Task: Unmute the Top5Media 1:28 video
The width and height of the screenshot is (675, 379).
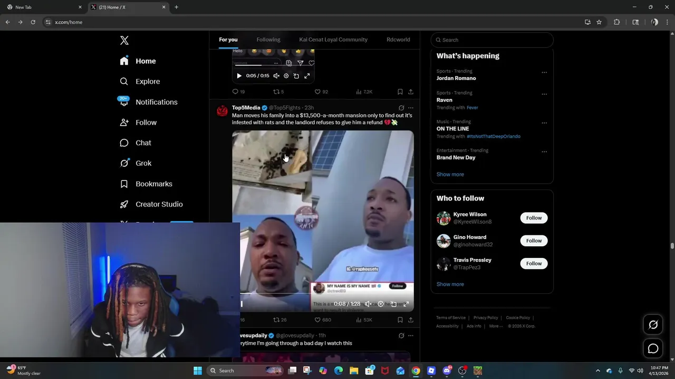Action: [368, 304]
